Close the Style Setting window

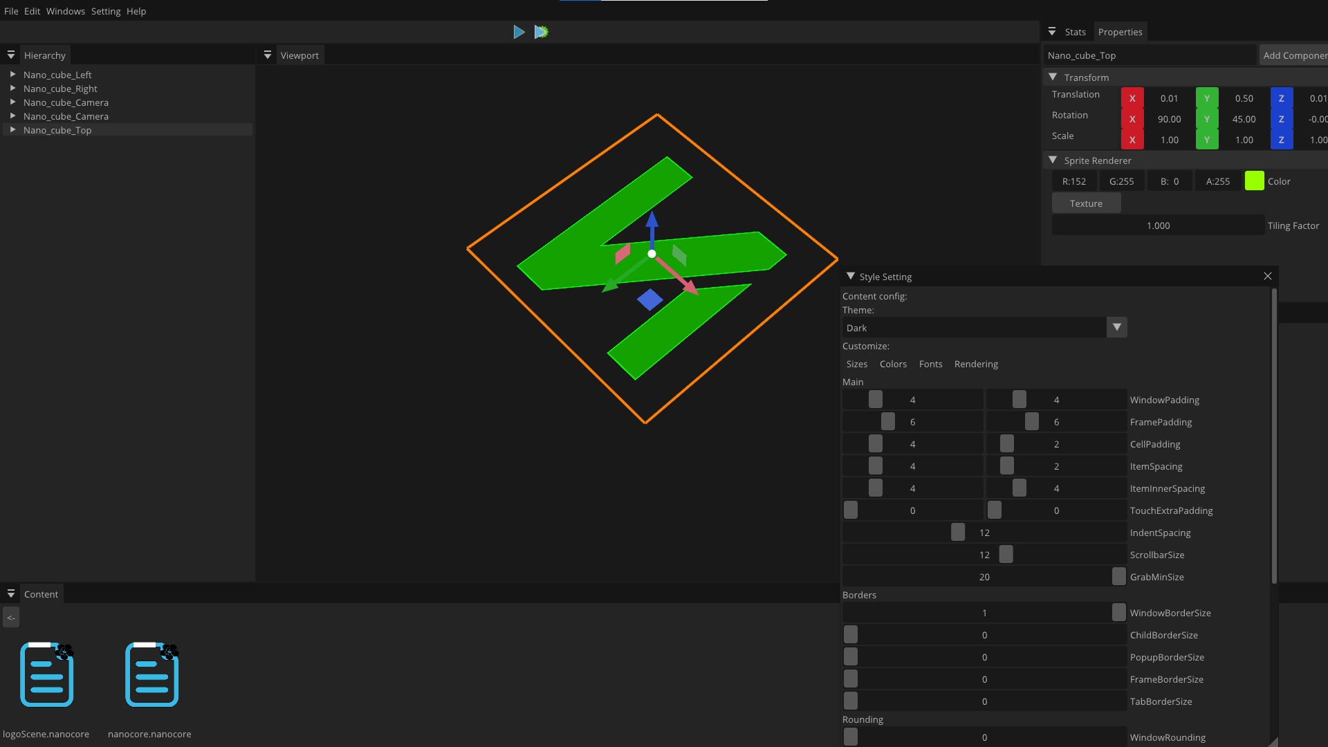point(1268,276)
